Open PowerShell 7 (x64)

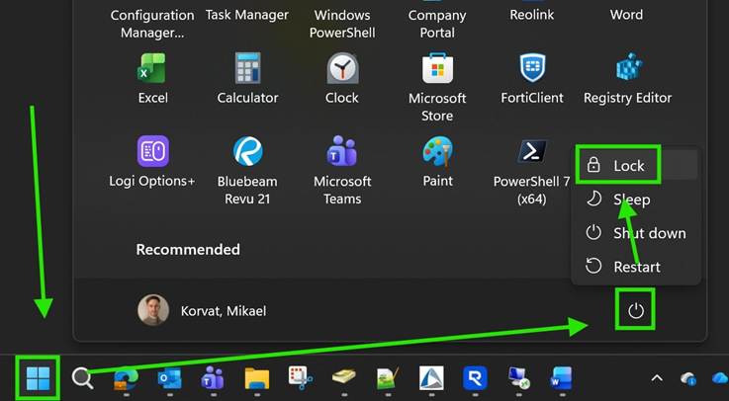click(x=531, y=170)
